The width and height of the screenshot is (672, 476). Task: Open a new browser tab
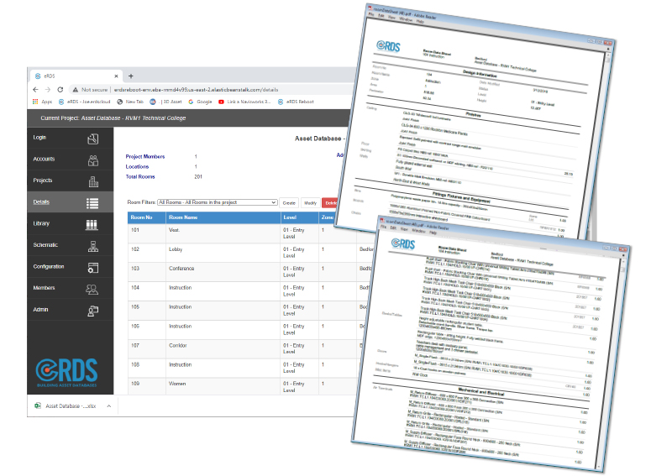(x=131, y=76)
